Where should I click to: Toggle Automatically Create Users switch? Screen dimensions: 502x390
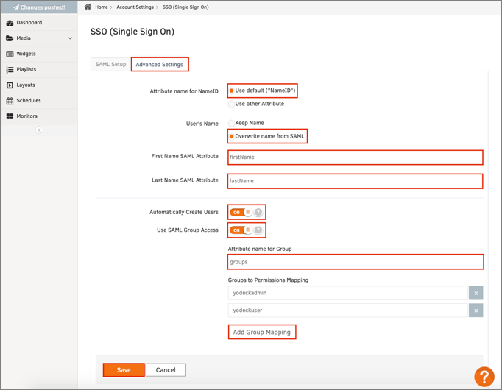coord(246,212)
